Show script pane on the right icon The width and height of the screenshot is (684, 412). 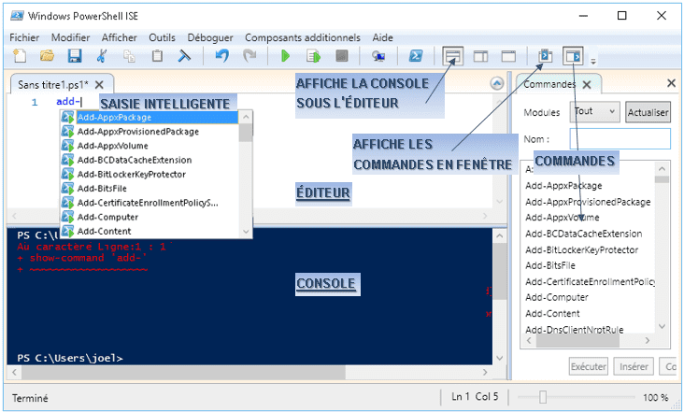480,56
